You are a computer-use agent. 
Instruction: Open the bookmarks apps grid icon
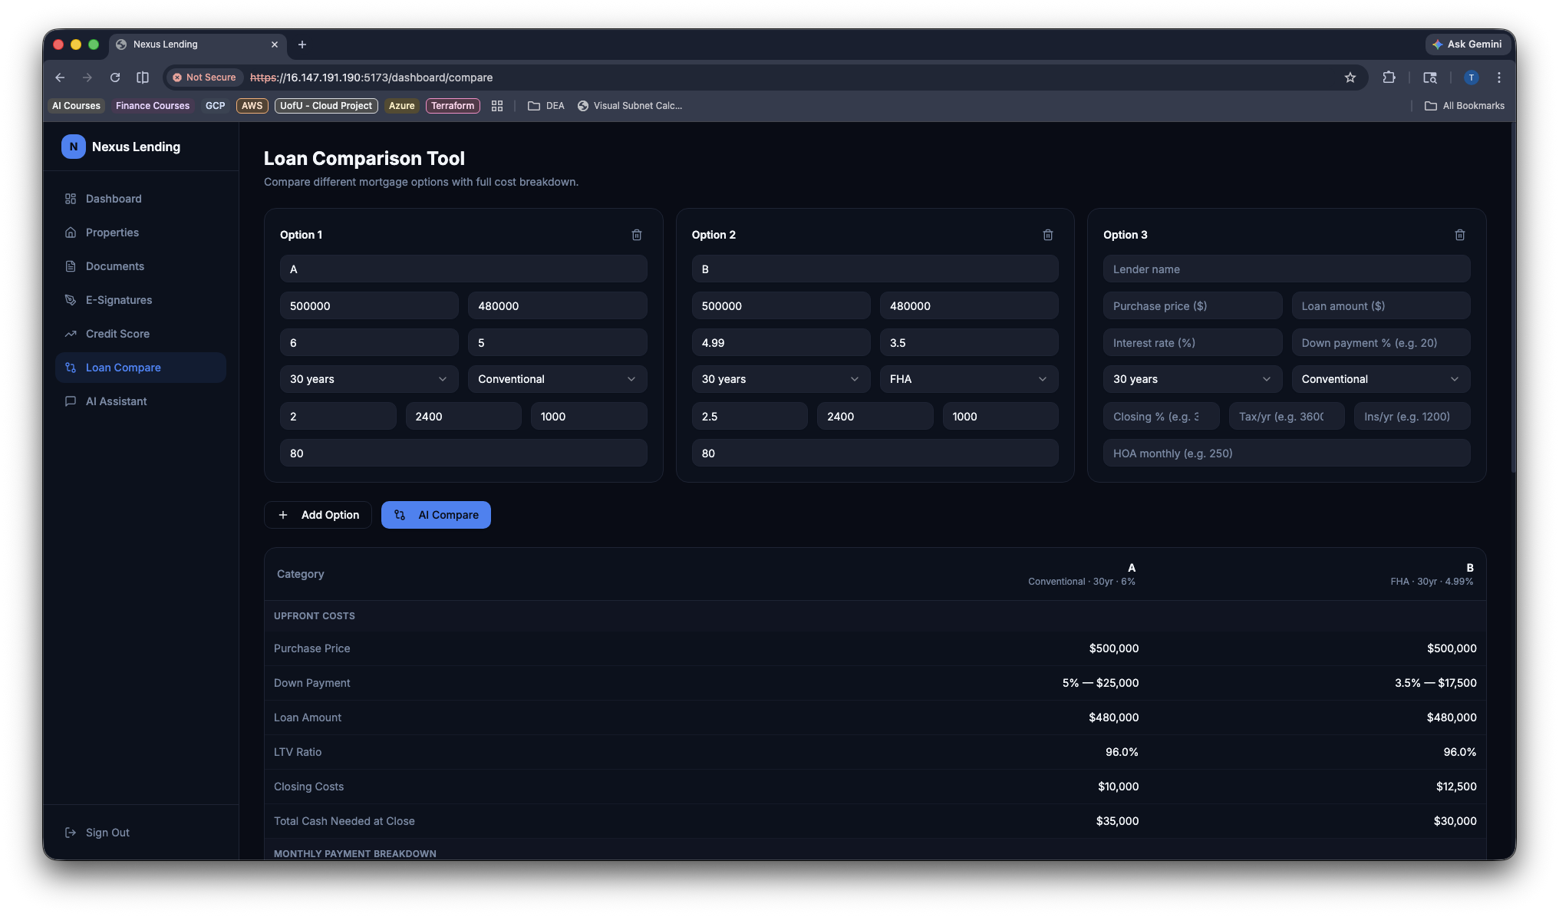click(x=497, y=106)
